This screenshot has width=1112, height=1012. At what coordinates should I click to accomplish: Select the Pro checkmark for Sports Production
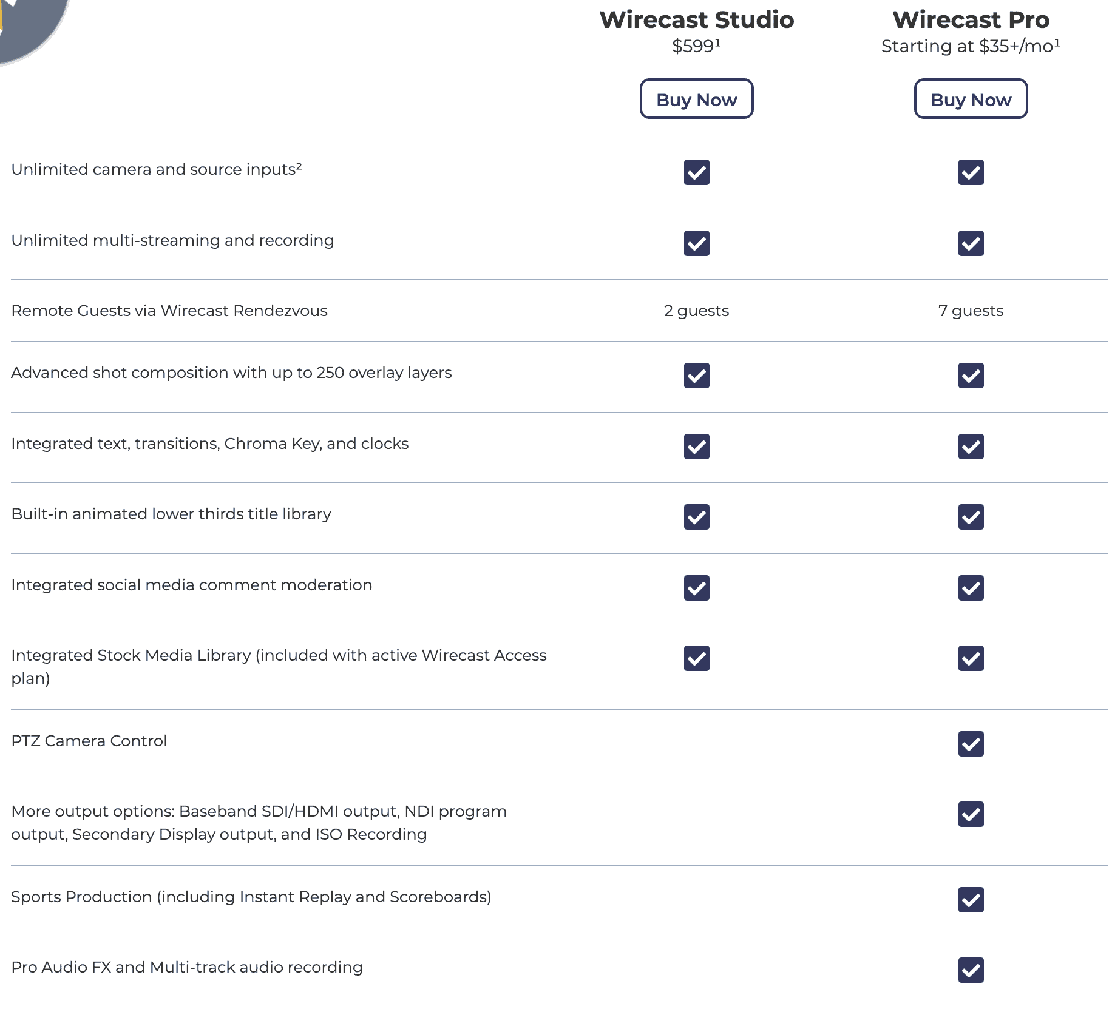(971, 900)
